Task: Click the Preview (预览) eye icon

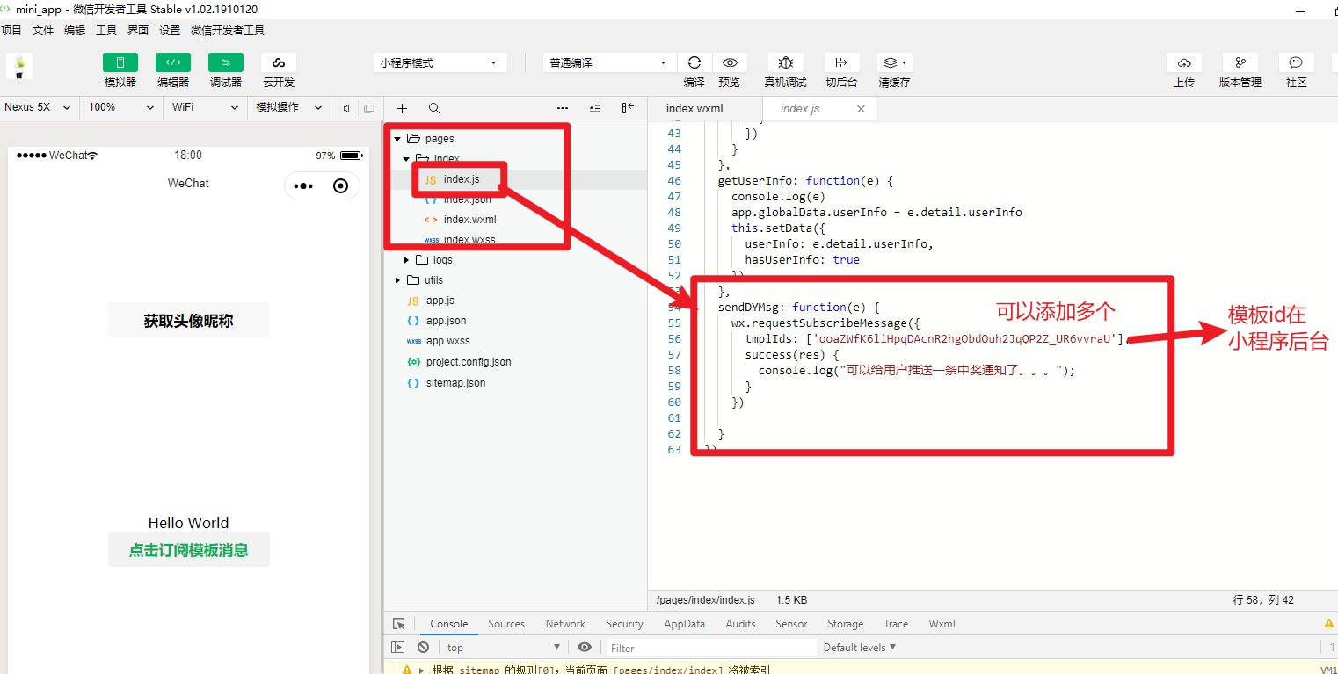Action: coord(730,62)
